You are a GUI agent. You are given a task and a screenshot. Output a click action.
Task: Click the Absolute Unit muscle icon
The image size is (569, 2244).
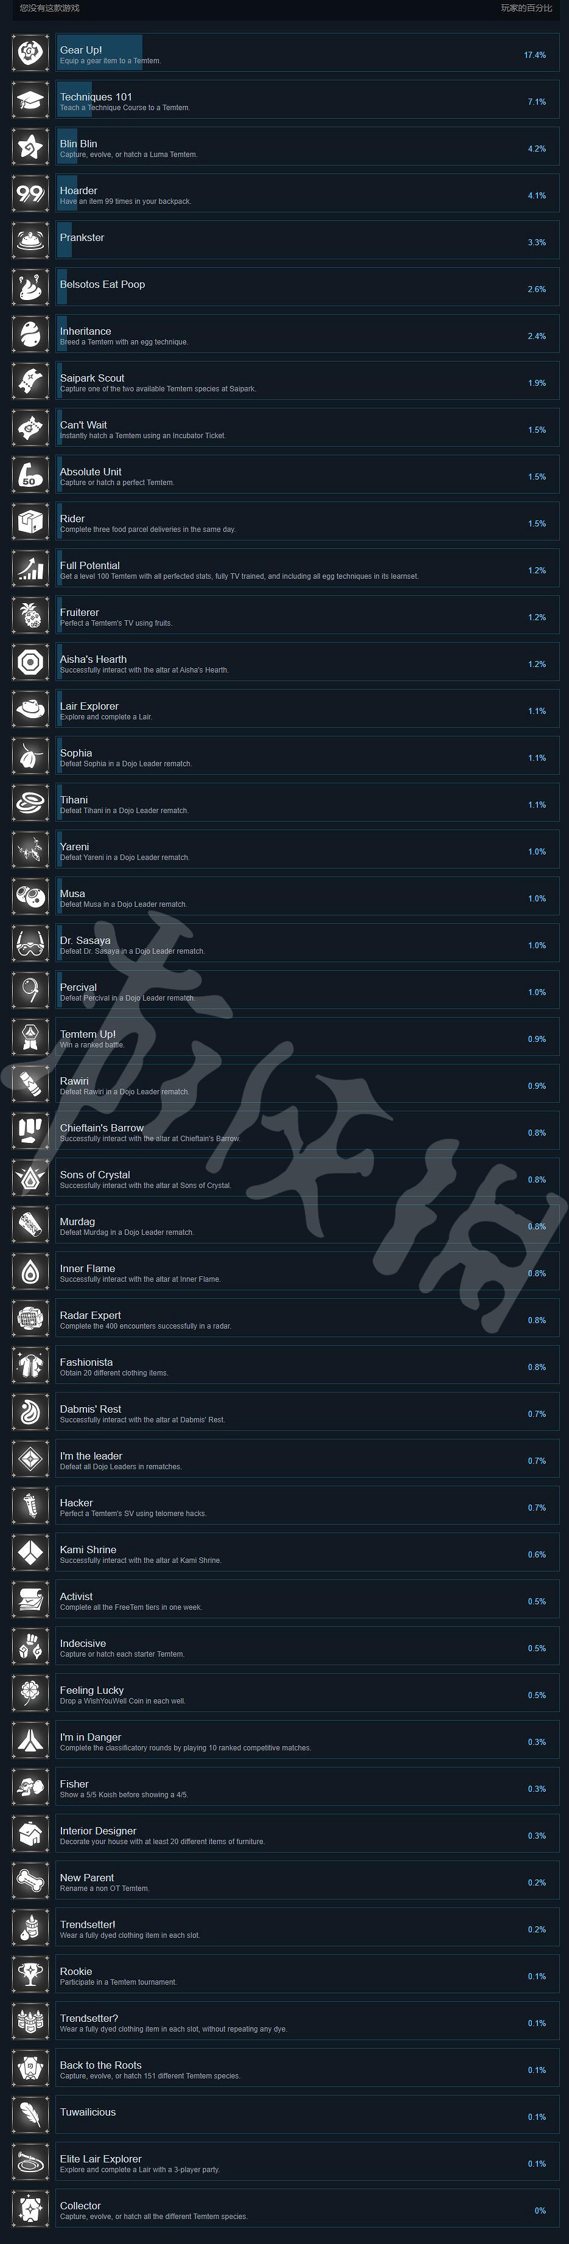tap(30, 475)
